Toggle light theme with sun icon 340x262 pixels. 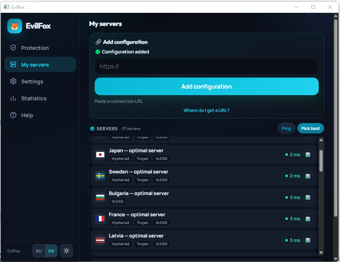click(x=66, y=251)
